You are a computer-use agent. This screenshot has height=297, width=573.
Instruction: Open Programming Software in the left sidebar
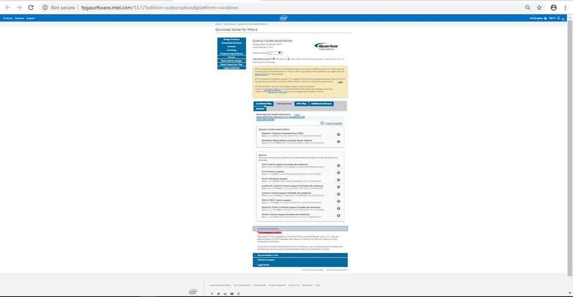coord(232,54)
